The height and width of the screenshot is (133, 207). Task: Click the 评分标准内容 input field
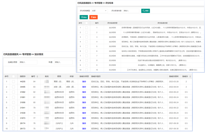[x=131, y=11]
